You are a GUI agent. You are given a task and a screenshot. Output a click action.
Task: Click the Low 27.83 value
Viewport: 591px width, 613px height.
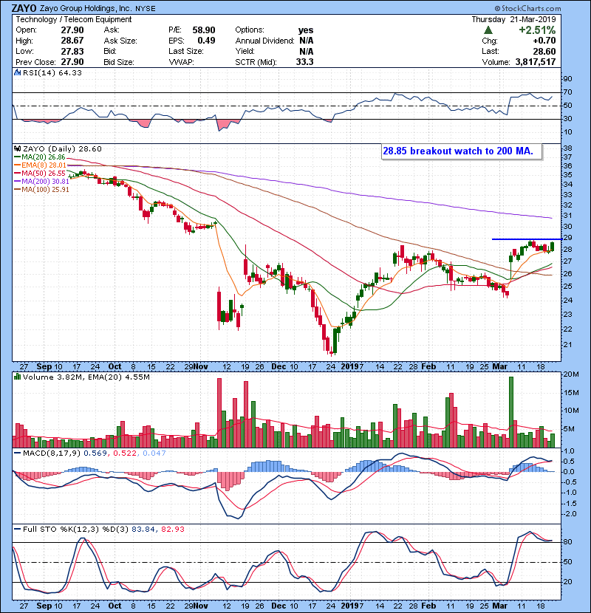[x=72, y=51]
